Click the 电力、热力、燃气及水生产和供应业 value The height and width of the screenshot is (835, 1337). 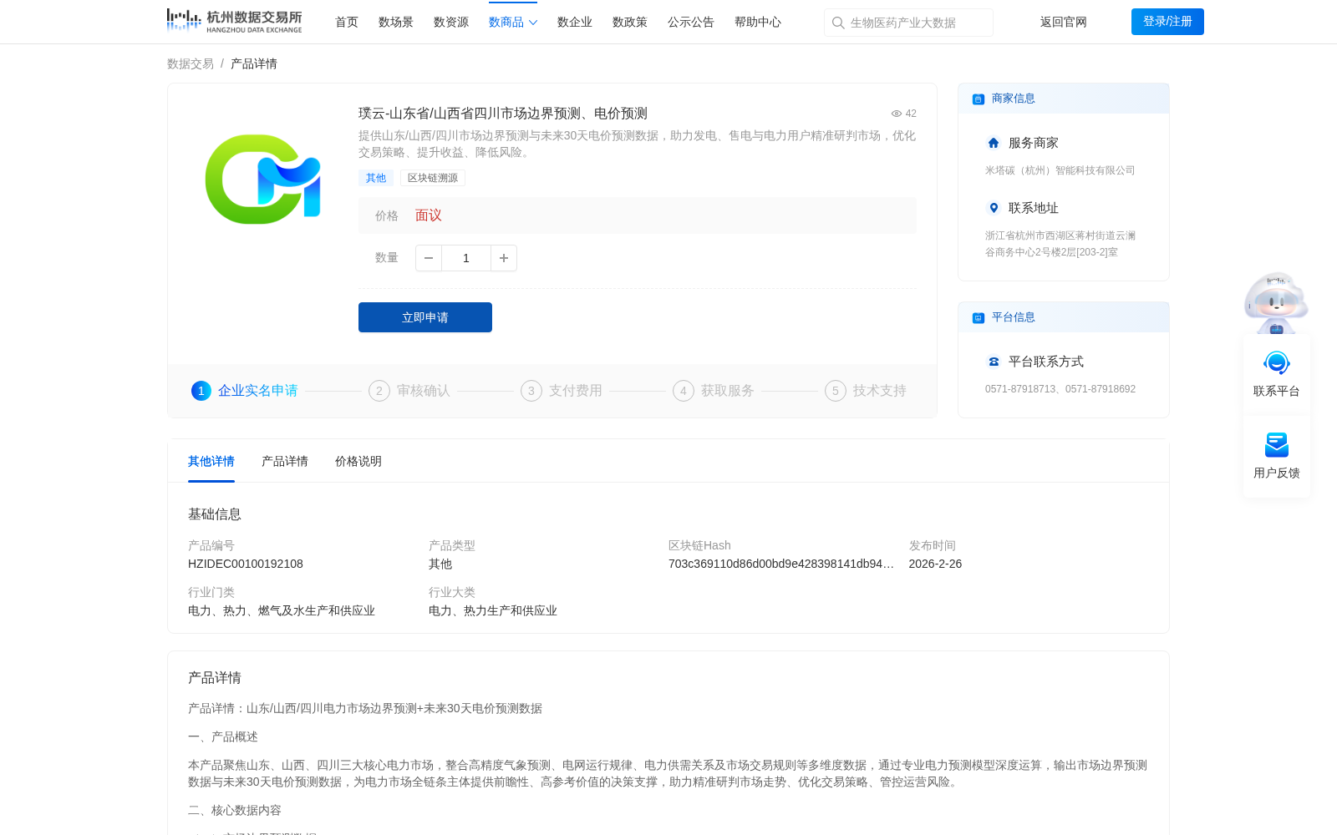click(x=282, y=611)
